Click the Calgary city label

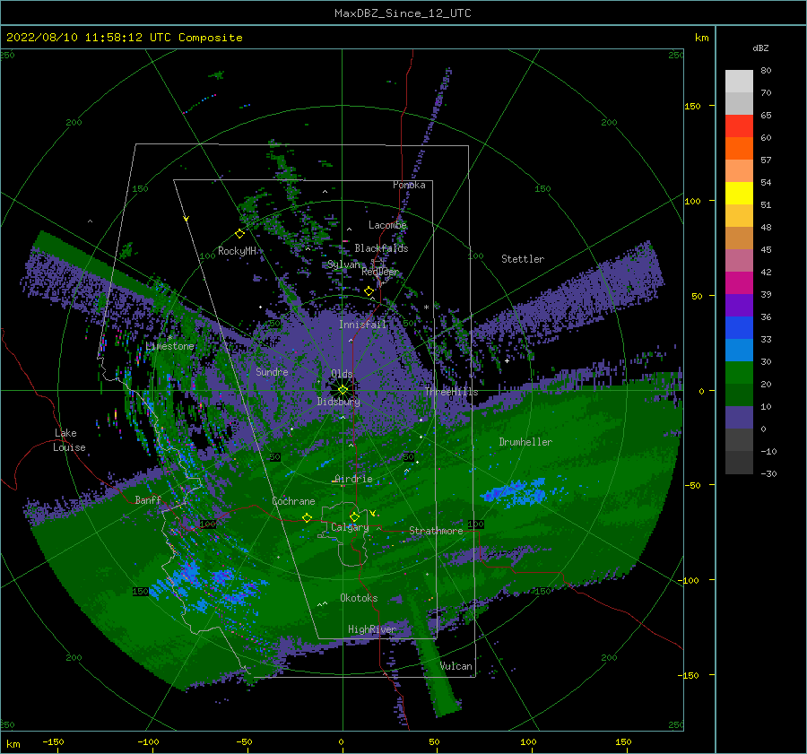click(x=350, y=527)
